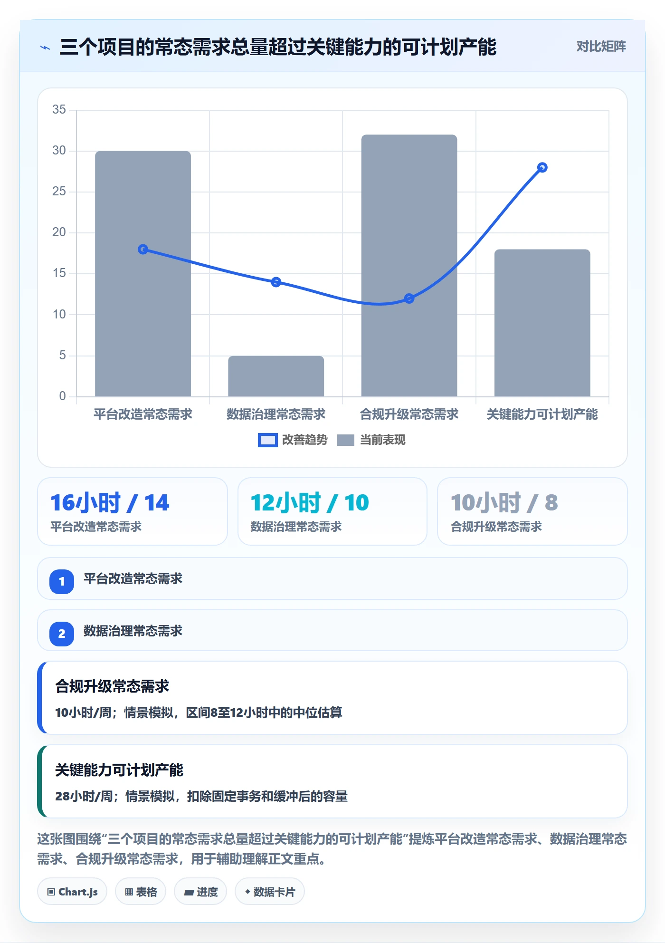Screen dimensions: 665x943
Task: Click the Chart.js tag
Action: [72, 892]
